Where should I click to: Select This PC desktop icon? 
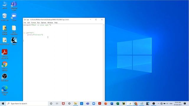click(5, 5)
